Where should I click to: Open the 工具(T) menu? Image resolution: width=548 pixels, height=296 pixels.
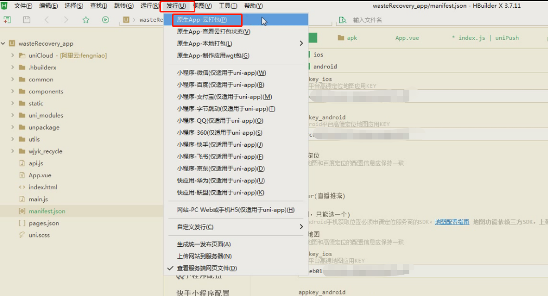(228, 6)
